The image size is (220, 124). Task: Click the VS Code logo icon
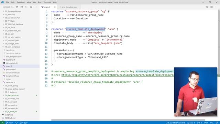click(2, 2)
